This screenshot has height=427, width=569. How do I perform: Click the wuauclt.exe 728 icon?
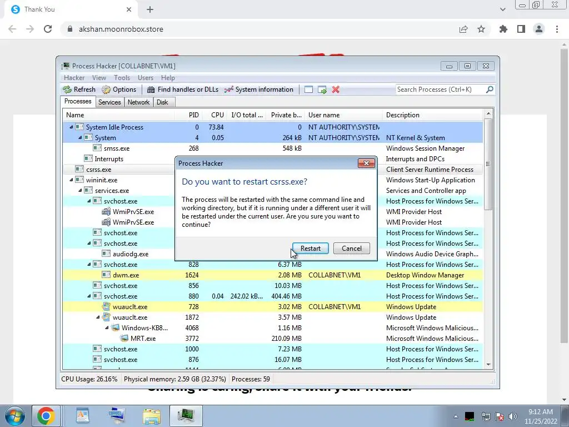pos(106,306)
